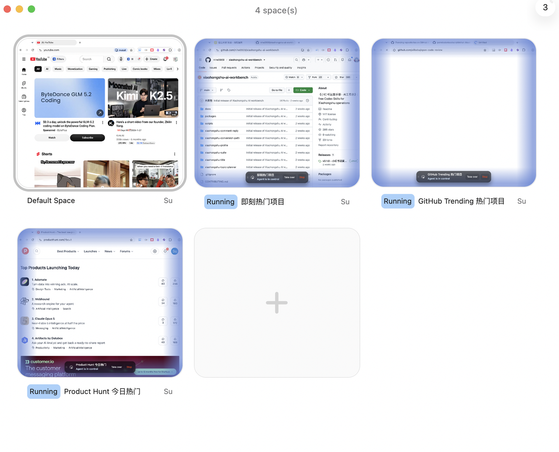Expand Launches menu on Product Hunt
Screen dimensions: 559x452
click(x=92, y=252)
